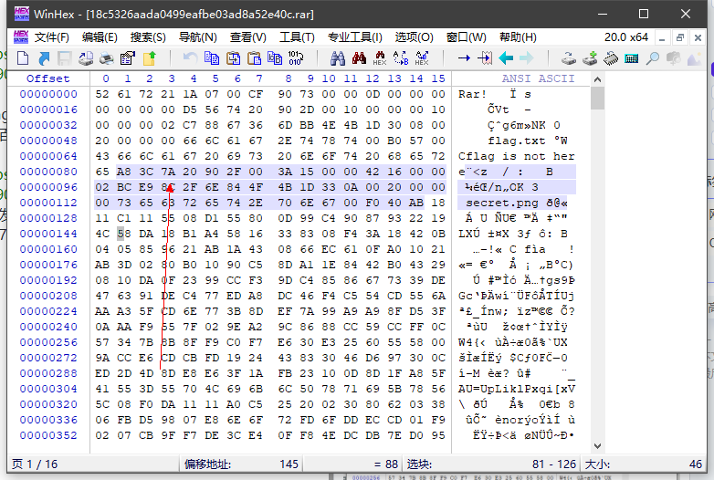The height and width of the screenshot is (480, 714).
Task: Undo the last edit with the curved arrow
Action: (x=190, y=58)
